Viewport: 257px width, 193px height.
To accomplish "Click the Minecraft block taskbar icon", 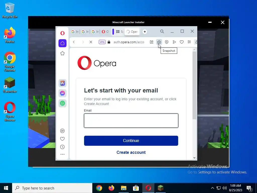I will click(160, 188).
